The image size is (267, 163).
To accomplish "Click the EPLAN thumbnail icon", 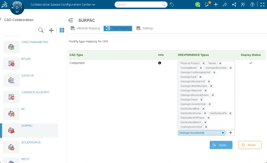I will click(x=11, y=64).
